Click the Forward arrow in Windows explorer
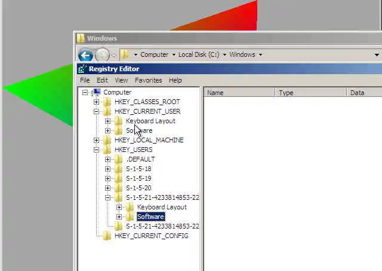This screenshot has height=271, width=382. click(102, 55)
